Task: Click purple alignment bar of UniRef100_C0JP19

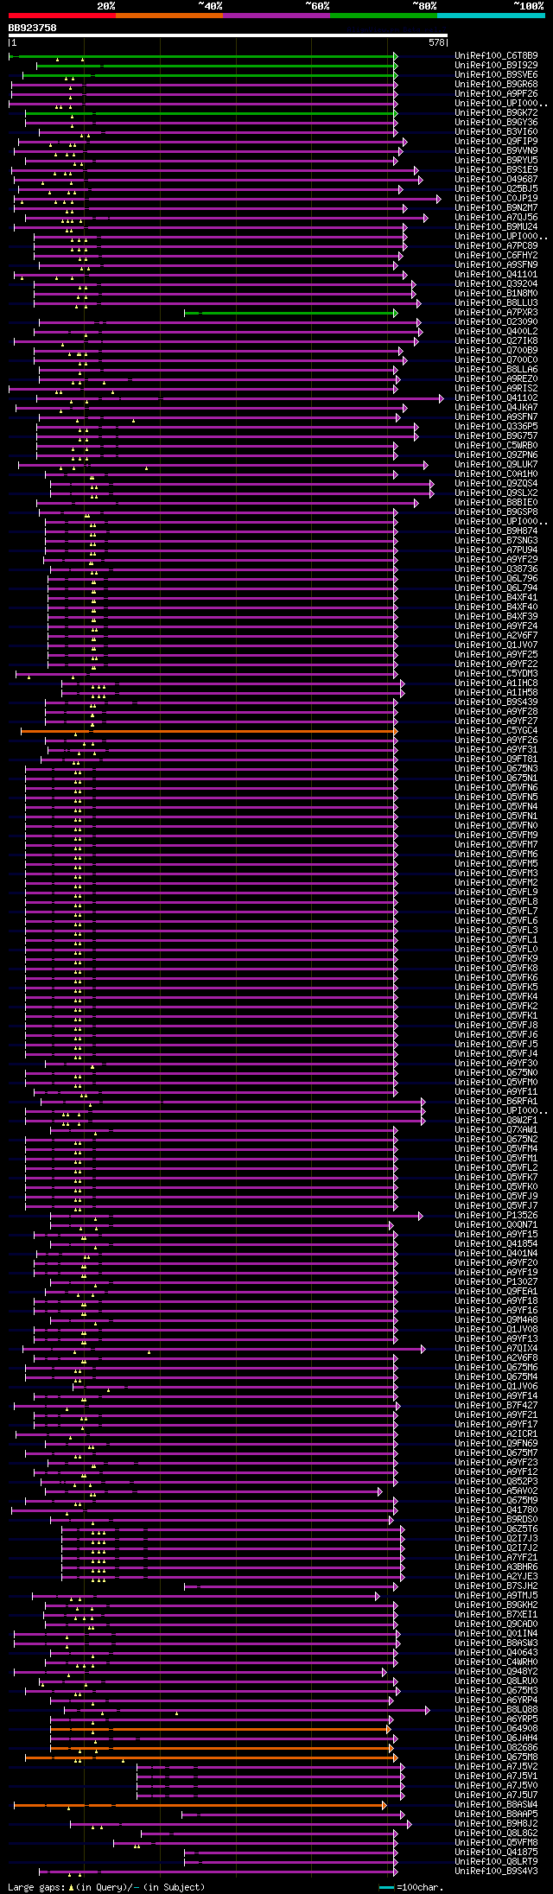Action: (x=227, y=199)
